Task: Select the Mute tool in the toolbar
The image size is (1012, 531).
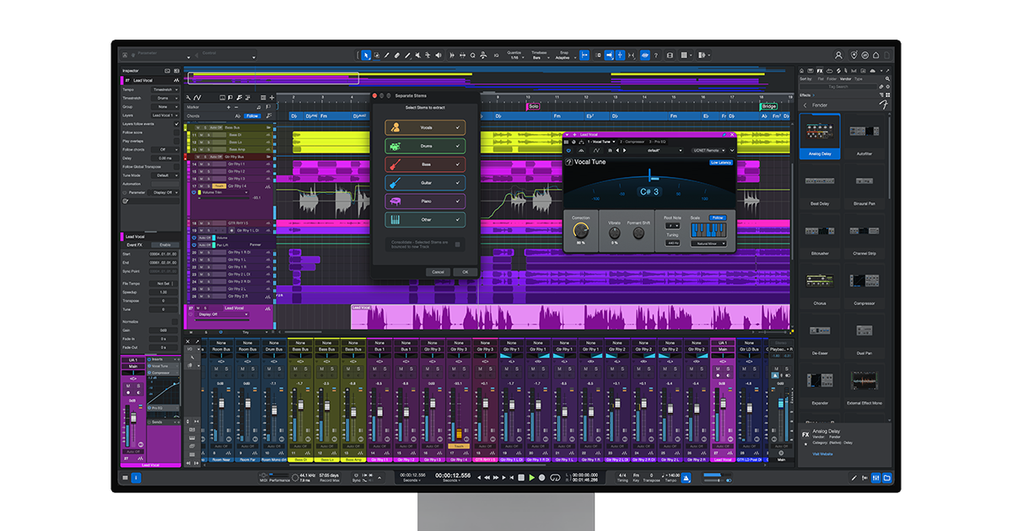Action: (417, 55)
